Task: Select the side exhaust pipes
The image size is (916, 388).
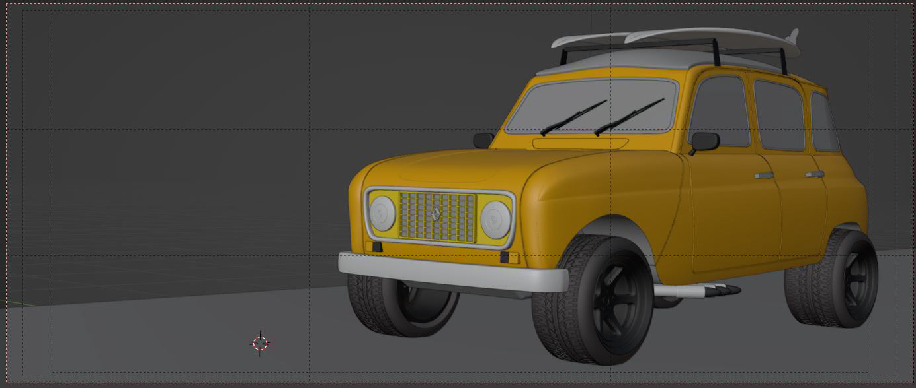Action: 698,290
